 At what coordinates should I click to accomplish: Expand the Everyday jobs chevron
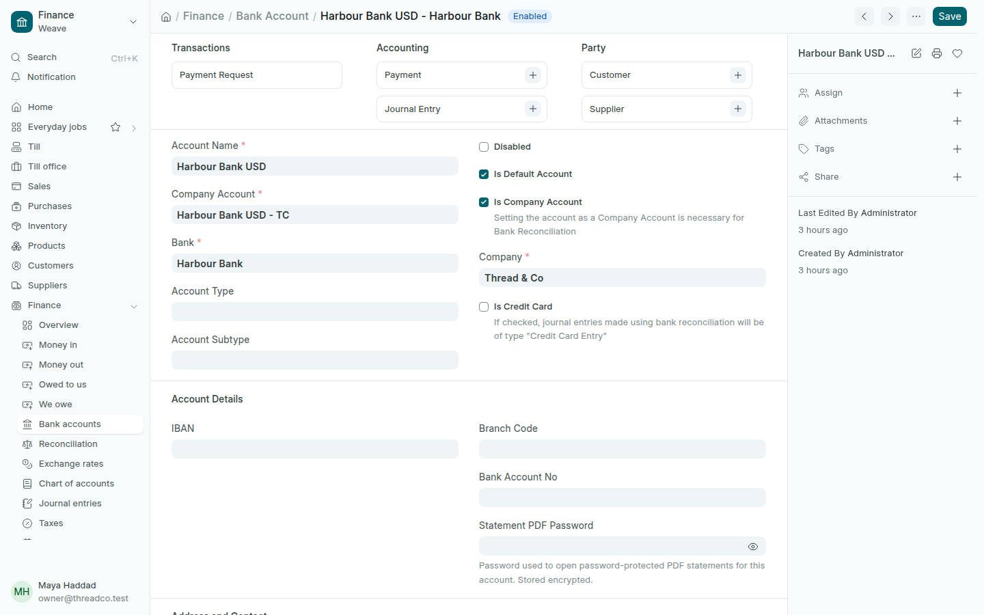point(134,128)
